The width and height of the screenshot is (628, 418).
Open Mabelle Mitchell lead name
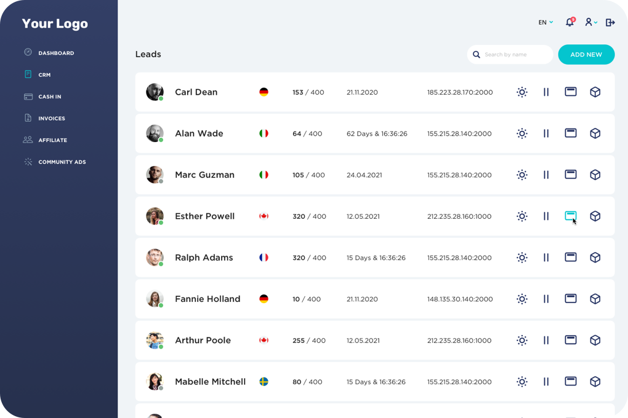[x=211, y=382]
